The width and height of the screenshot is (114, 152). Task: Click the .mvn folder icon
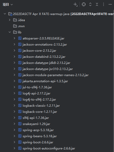pyautogui.click(x=15, y=26)
